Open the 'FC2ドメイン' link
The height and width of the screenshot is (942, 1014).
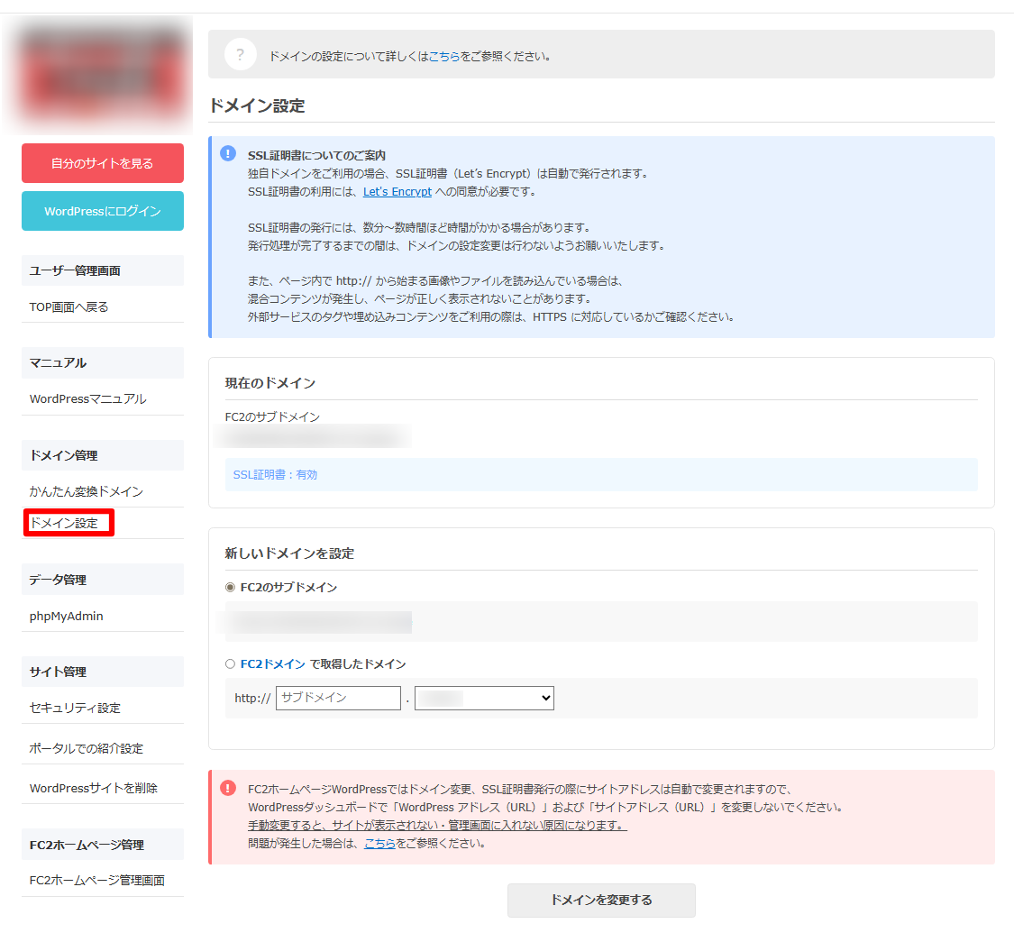pos(272,663)
